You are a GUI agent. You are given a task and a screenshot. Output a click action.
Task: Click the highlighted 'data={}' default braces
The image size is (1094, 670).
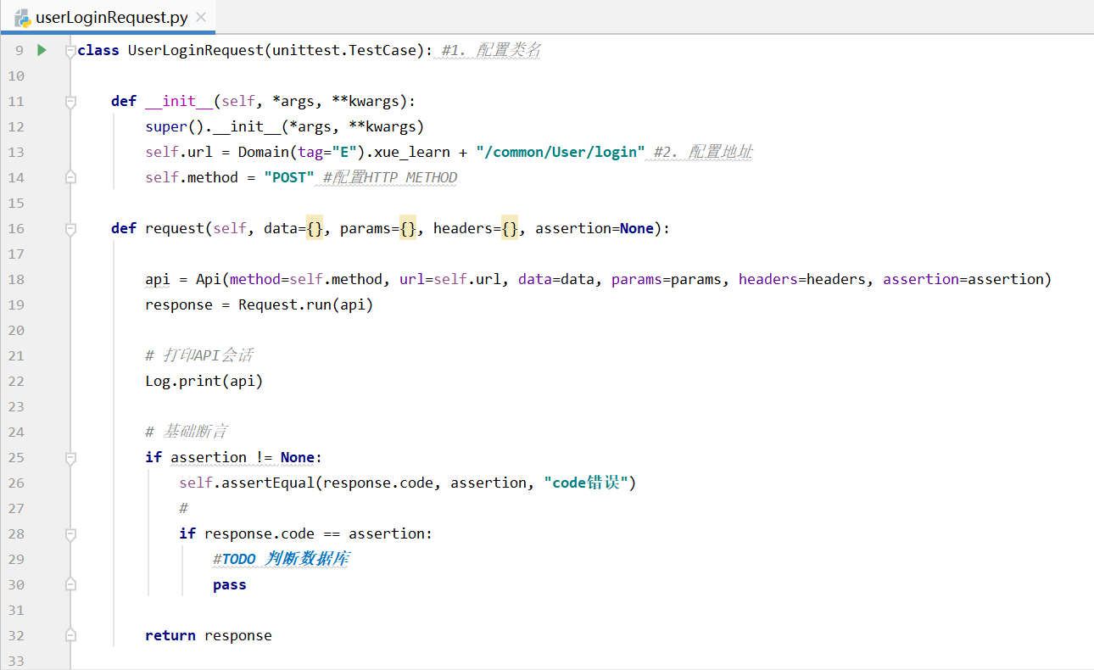(315, 228)
